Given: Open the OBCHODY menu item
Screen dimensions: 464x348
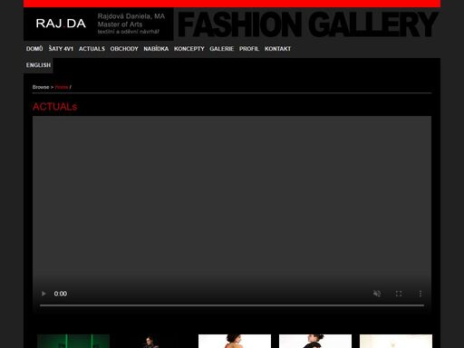Looking at the screenshot, I should point(124,49).
